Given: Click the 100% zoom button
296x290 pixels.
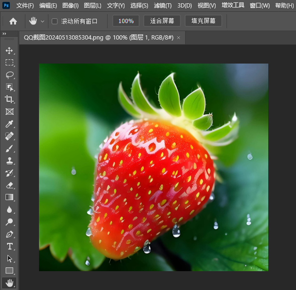Looking at the screenshot, I should (x=126, y=21).
